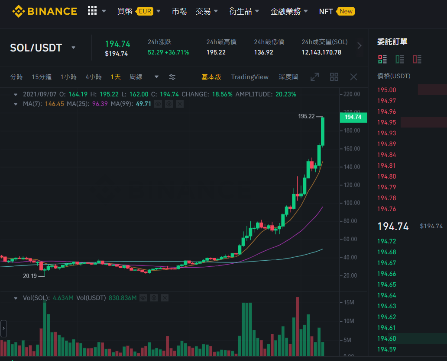
Task: Collapse the MA indicator row
Action: tap(16, 104)
